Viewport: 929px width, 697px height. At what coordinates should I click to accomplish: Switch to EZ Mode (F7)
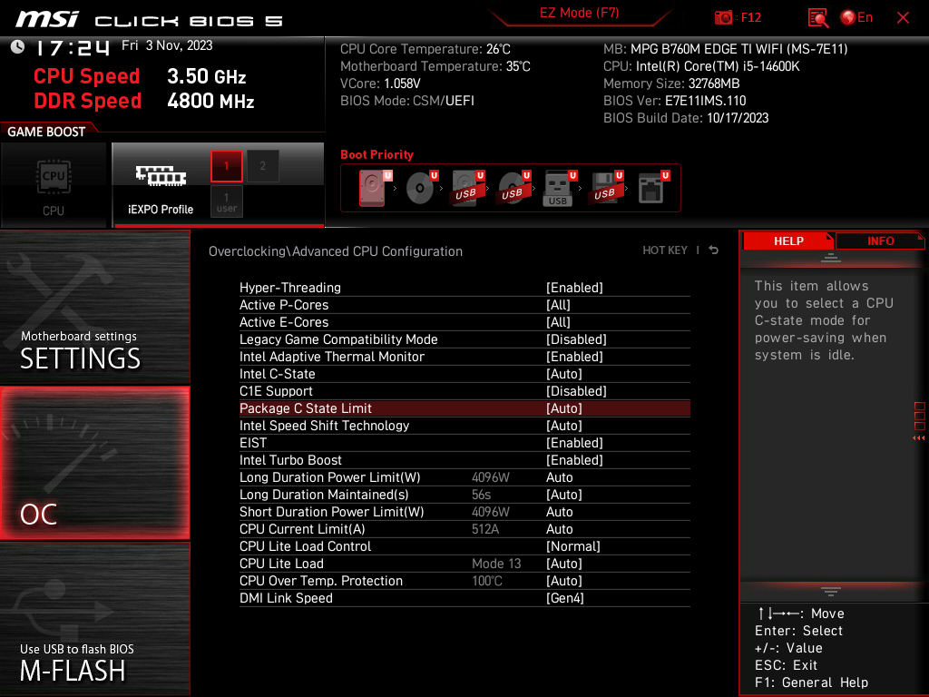[579, 13]
